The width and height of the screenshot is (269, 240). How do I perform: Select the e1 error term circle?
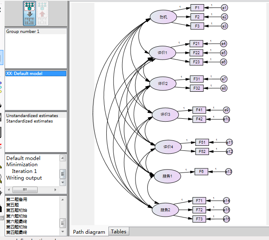tap(224, 8)
